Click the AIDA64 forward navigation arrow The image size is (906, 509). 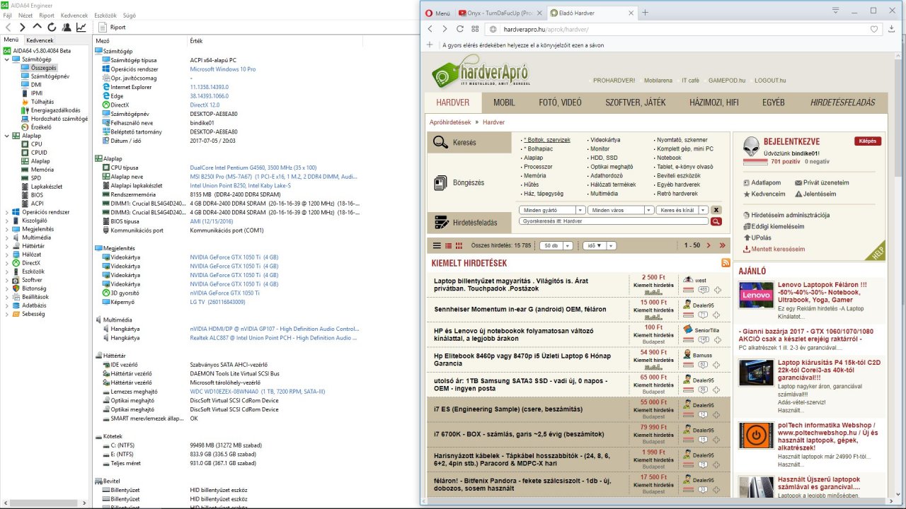tap(22, 27)
